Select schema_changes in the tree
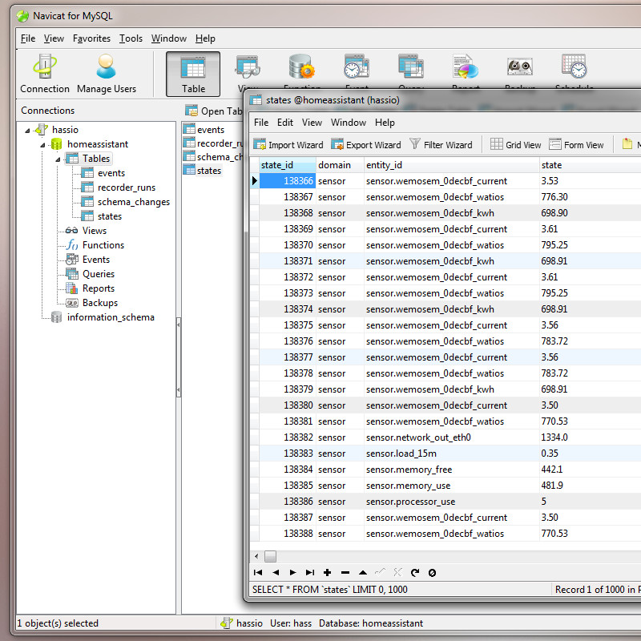641x641 pixels. (133, 202)
